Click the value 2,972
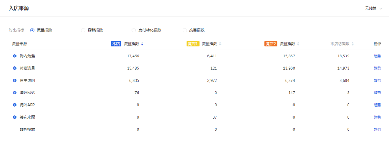Screen dimensions: 389x143 point(212,80)
